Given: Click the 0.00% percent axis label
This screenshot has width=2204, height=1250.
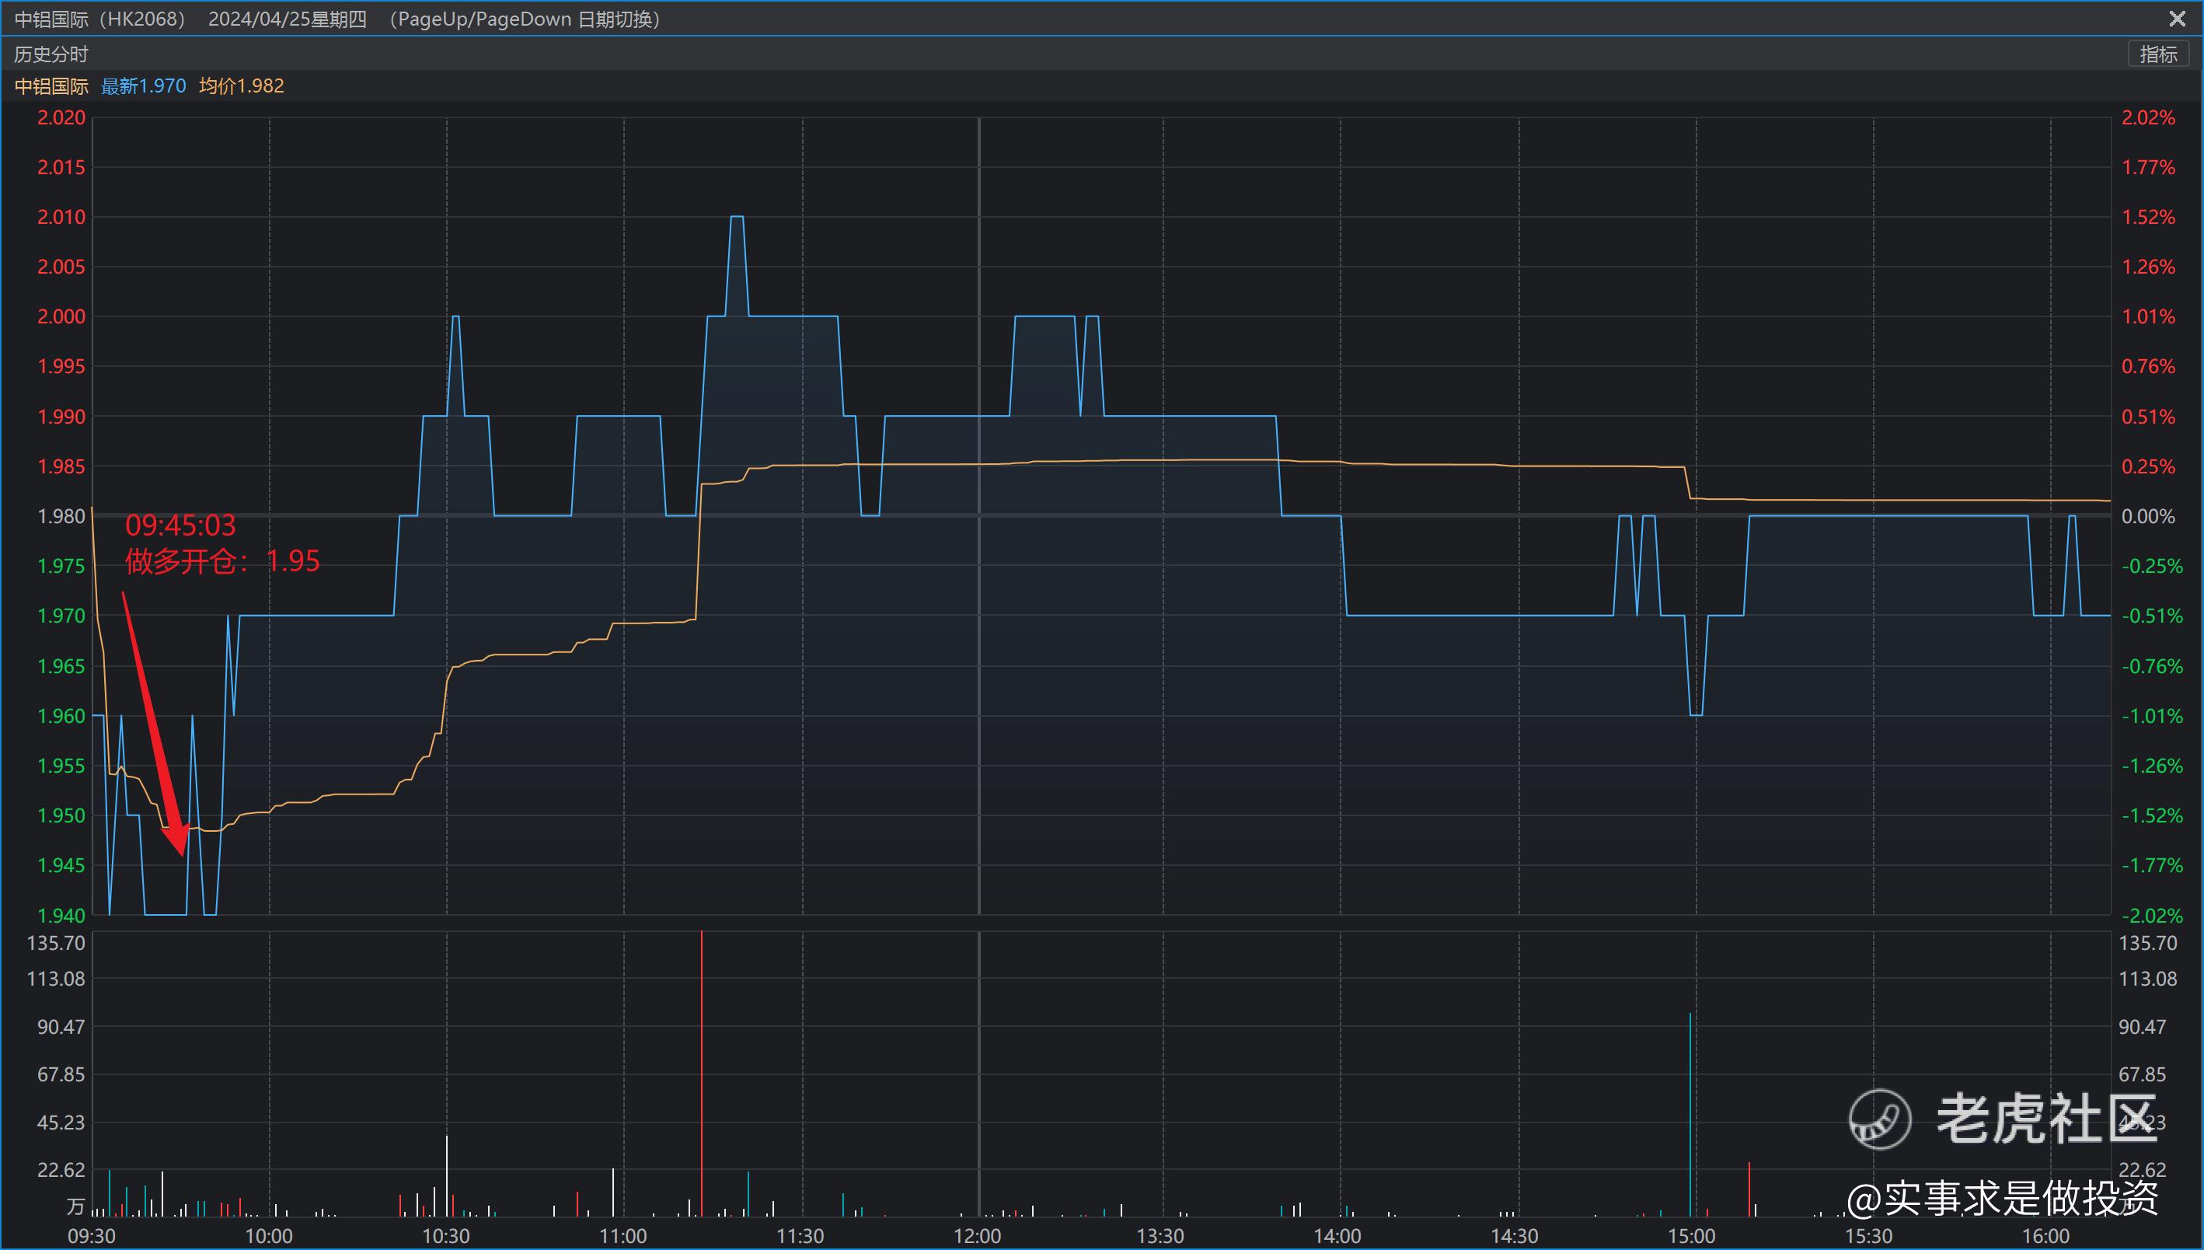Looking at the screenshot, I should pos(2148,516).
